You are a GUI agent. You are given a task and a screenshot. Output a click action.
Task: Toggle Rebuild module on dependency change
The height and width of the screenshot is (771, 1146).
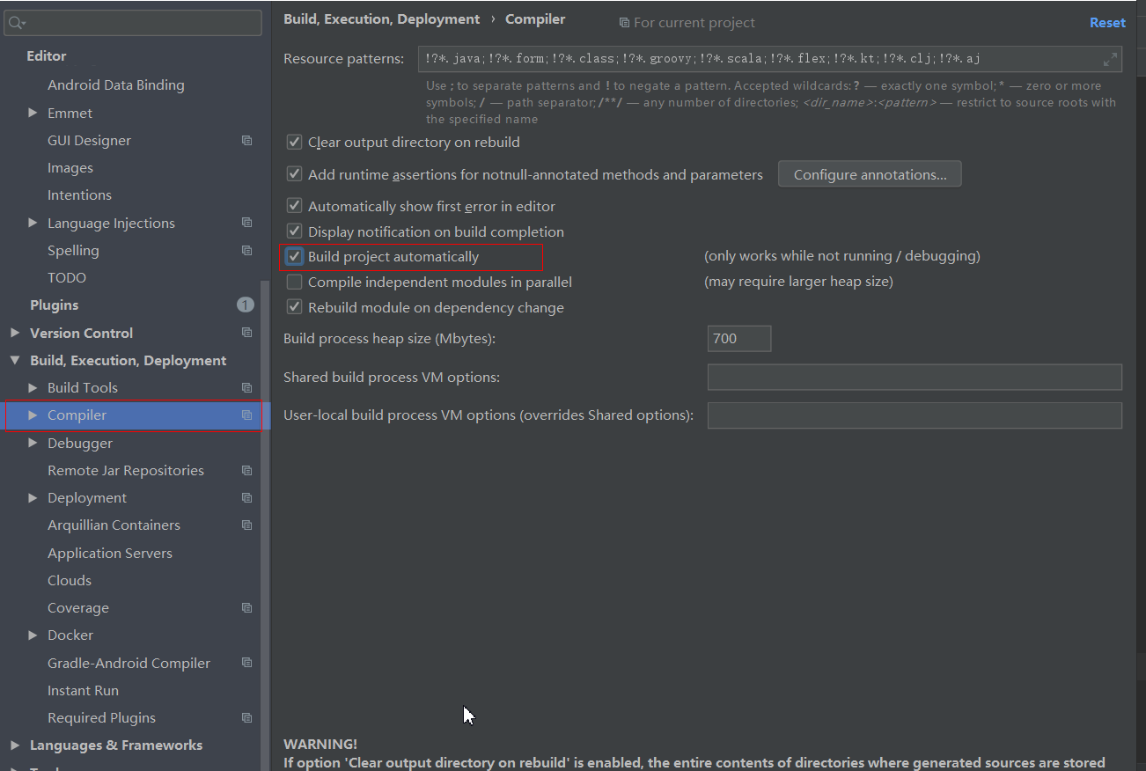[x=294, y=307]
